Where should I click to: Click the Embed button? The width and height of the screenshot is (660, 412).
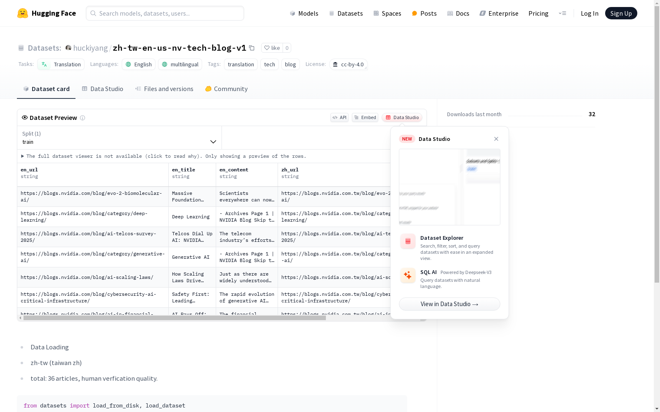[x=365, y=117]
